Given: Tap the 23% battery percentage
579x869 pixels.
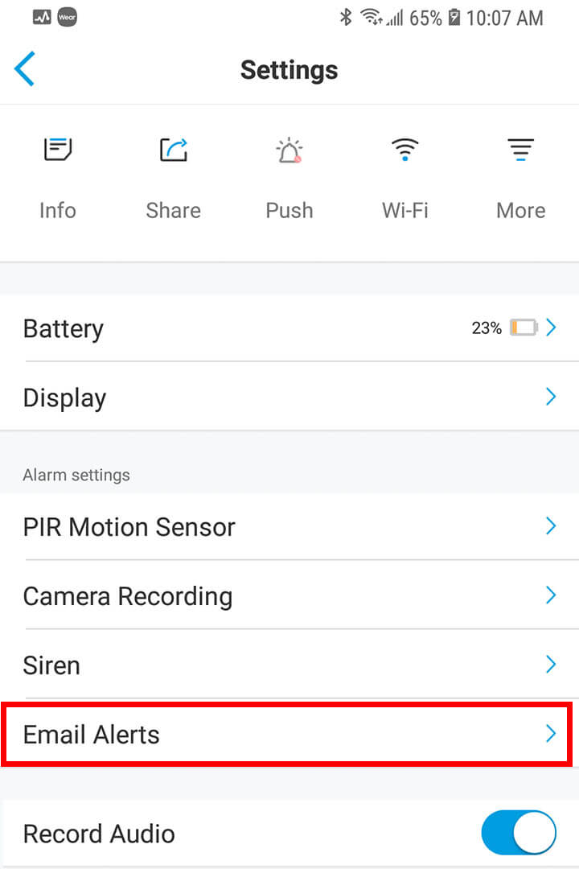Looking at the screenshot, I should (487, 328).
